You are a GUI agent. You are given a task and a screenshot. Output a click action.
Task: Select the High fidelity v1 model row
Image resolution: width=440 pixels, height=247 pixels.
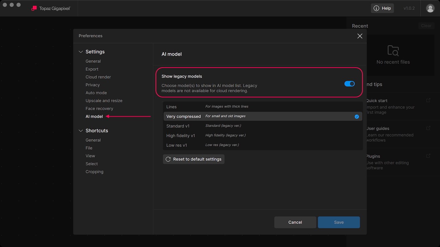pyautogui.click(x=263, y=136)
